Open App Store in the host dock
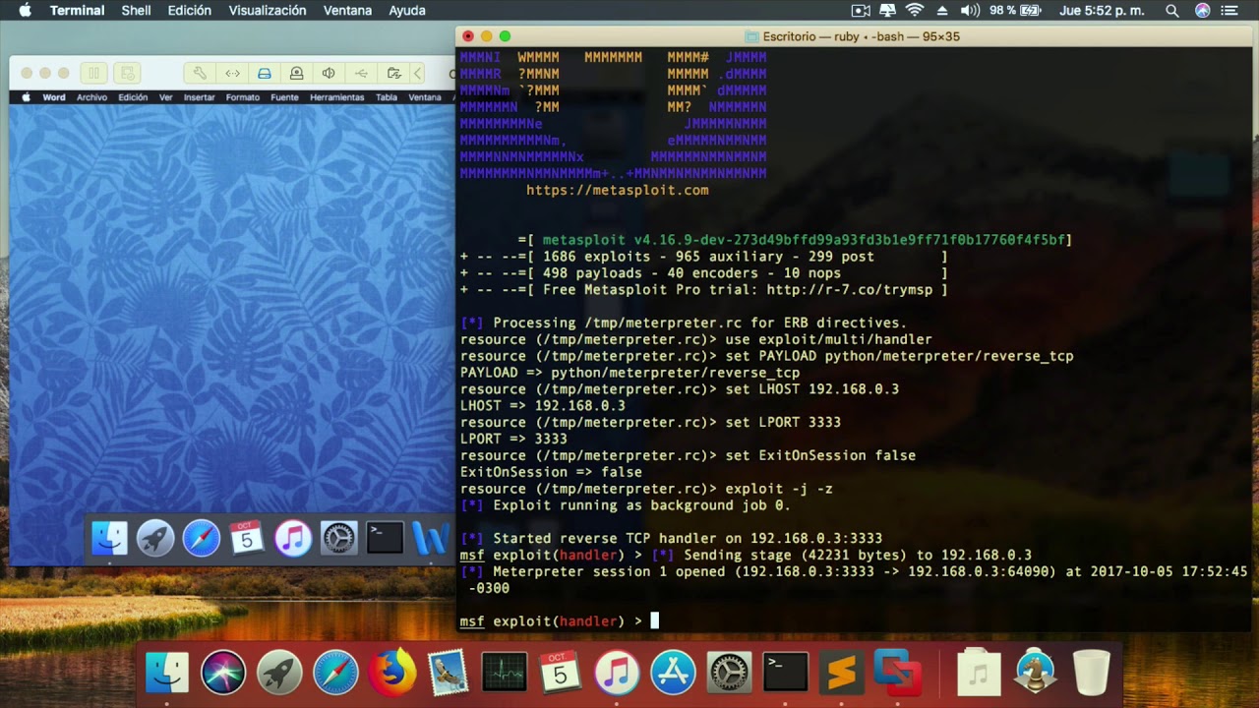 tap(674, 673)
